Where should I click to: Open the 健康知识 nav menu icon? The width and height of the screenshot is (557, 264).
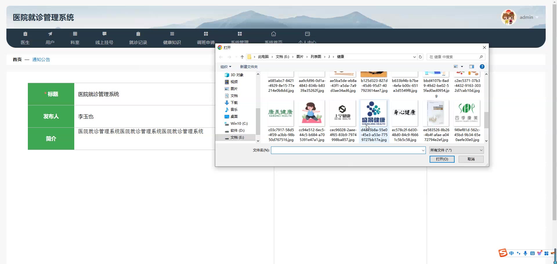coord(172,34)
